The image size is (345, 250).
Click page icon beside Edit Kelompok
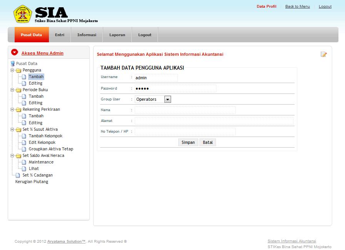[24, 143]
